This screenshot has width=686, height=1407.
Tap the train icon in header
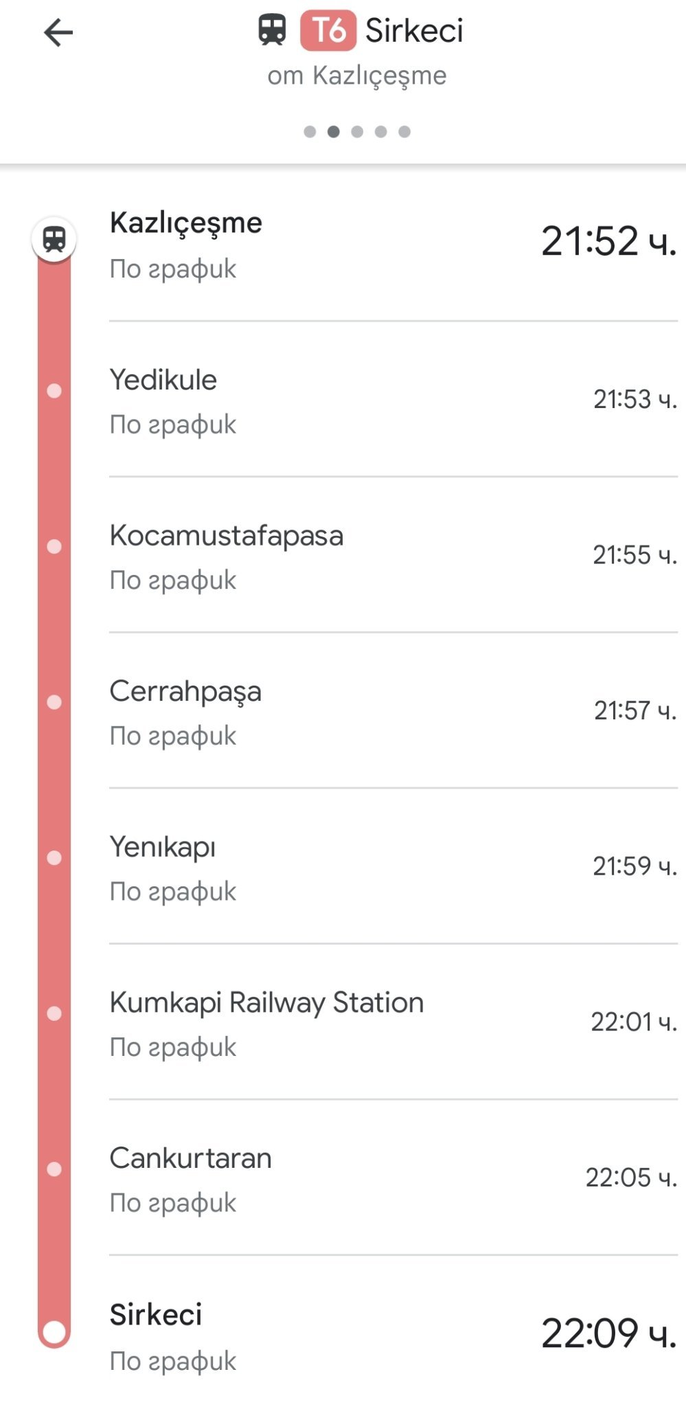click(272, 31)
